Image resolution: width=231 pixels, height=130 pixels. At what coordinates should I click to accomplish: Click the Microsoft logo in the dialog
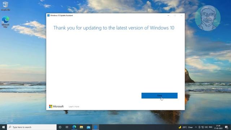pyautogui.click(x=56, y=107)
